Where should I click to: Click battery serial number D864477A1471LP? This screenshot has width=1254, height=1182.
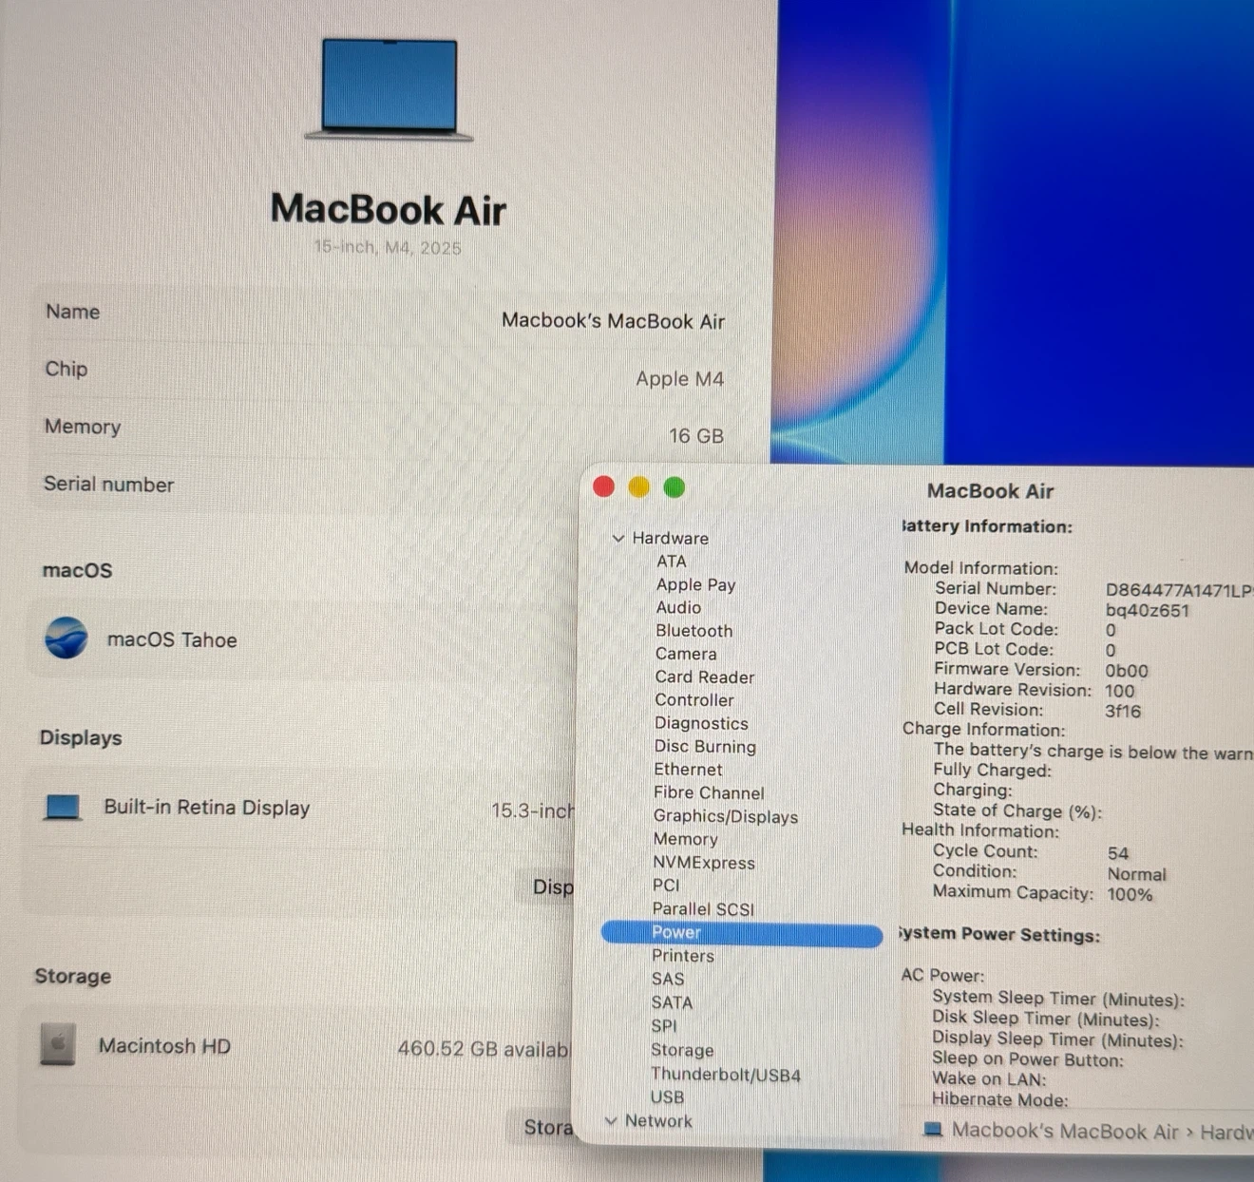1178,590
